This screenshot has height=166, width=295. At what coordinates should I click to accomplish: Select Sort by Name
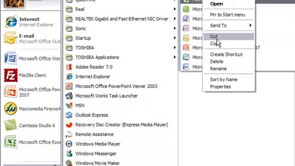pos(229,79)
